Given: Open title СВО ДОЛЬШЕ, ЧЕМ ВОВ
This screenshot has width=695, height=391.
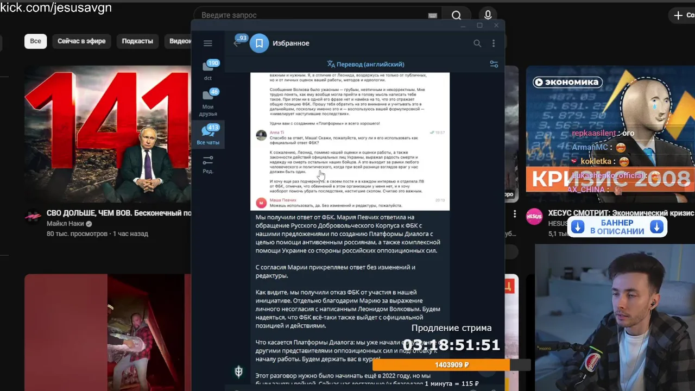Looking at the screenshot, I should tap(118, 213).
